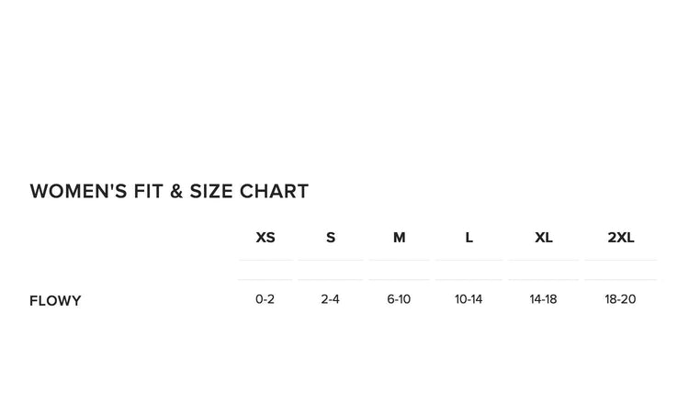The height and width of the screenshot is (413, 689).
Task: Select the 0-2 size range cell
Action: tap(265, 299)
